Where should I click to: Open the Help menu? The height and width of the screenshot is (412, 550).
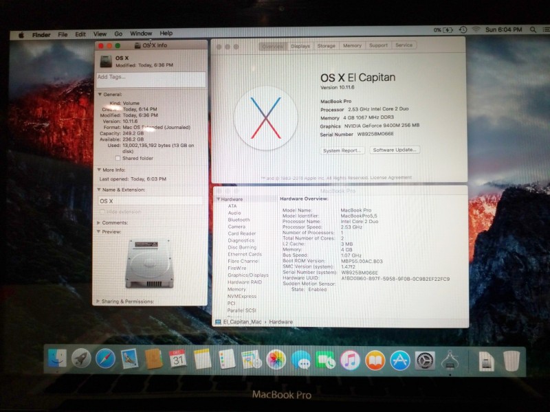coord(166,33)
